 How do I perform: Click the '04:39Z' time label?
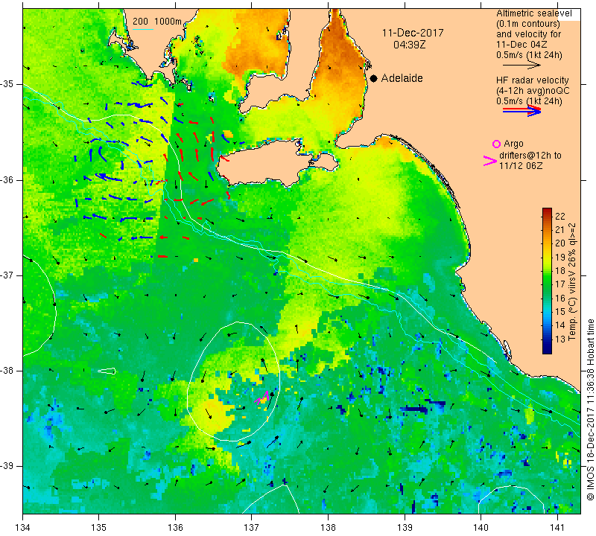point(409,45)
